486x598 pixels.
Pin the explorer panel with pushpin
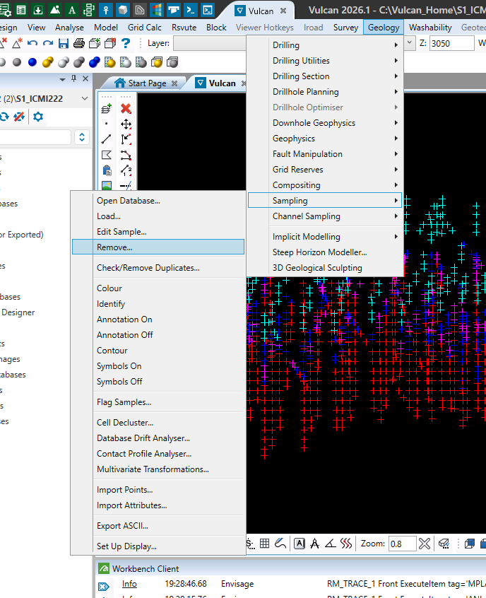74,78
